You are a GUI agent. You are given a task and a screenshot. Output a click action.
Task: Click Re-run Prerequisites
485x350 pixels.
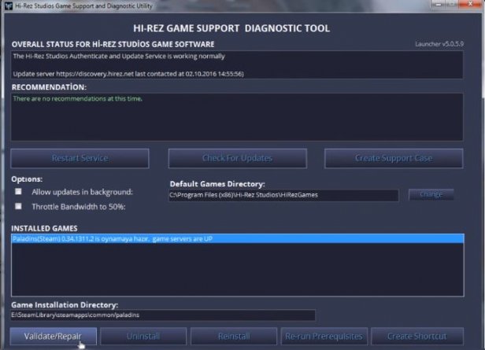tap(324, 336)
